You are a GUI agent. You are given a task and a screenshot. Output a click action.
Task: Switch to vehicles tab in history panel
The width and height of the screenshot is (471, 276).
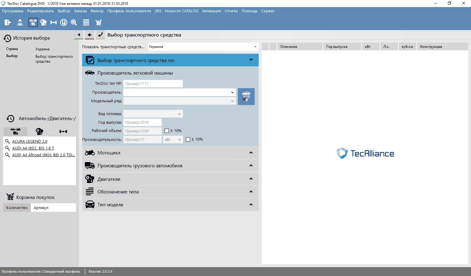(x=15, y=131)
